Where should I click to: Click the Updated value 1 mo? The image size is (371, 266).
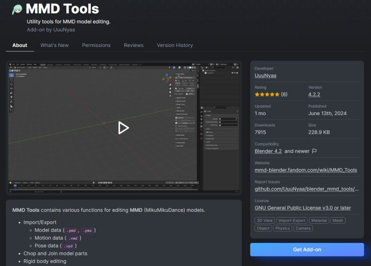tap(260, 114)
